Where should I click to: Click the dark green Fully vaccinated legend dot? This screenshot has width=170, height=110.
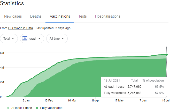37,108
